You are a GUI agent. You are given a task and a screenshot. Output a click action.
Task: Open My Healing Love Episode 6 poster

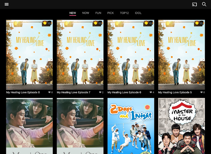(131, 55)
